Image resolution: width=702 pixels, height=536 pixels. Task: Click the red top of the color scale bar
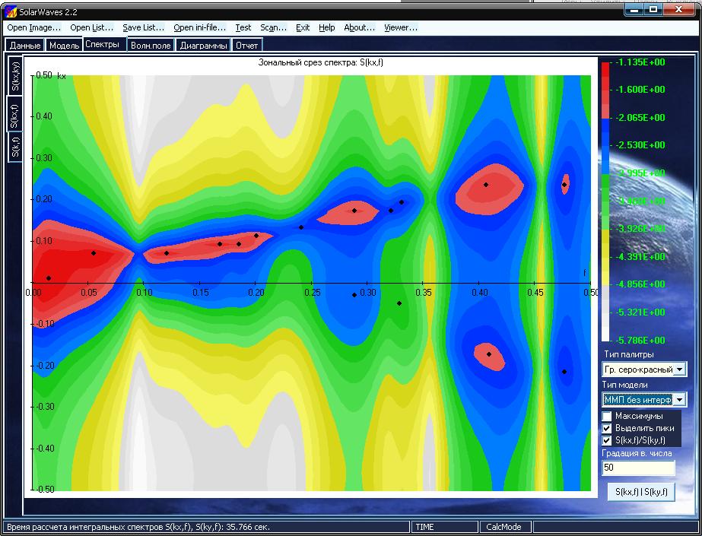point(605,76)
